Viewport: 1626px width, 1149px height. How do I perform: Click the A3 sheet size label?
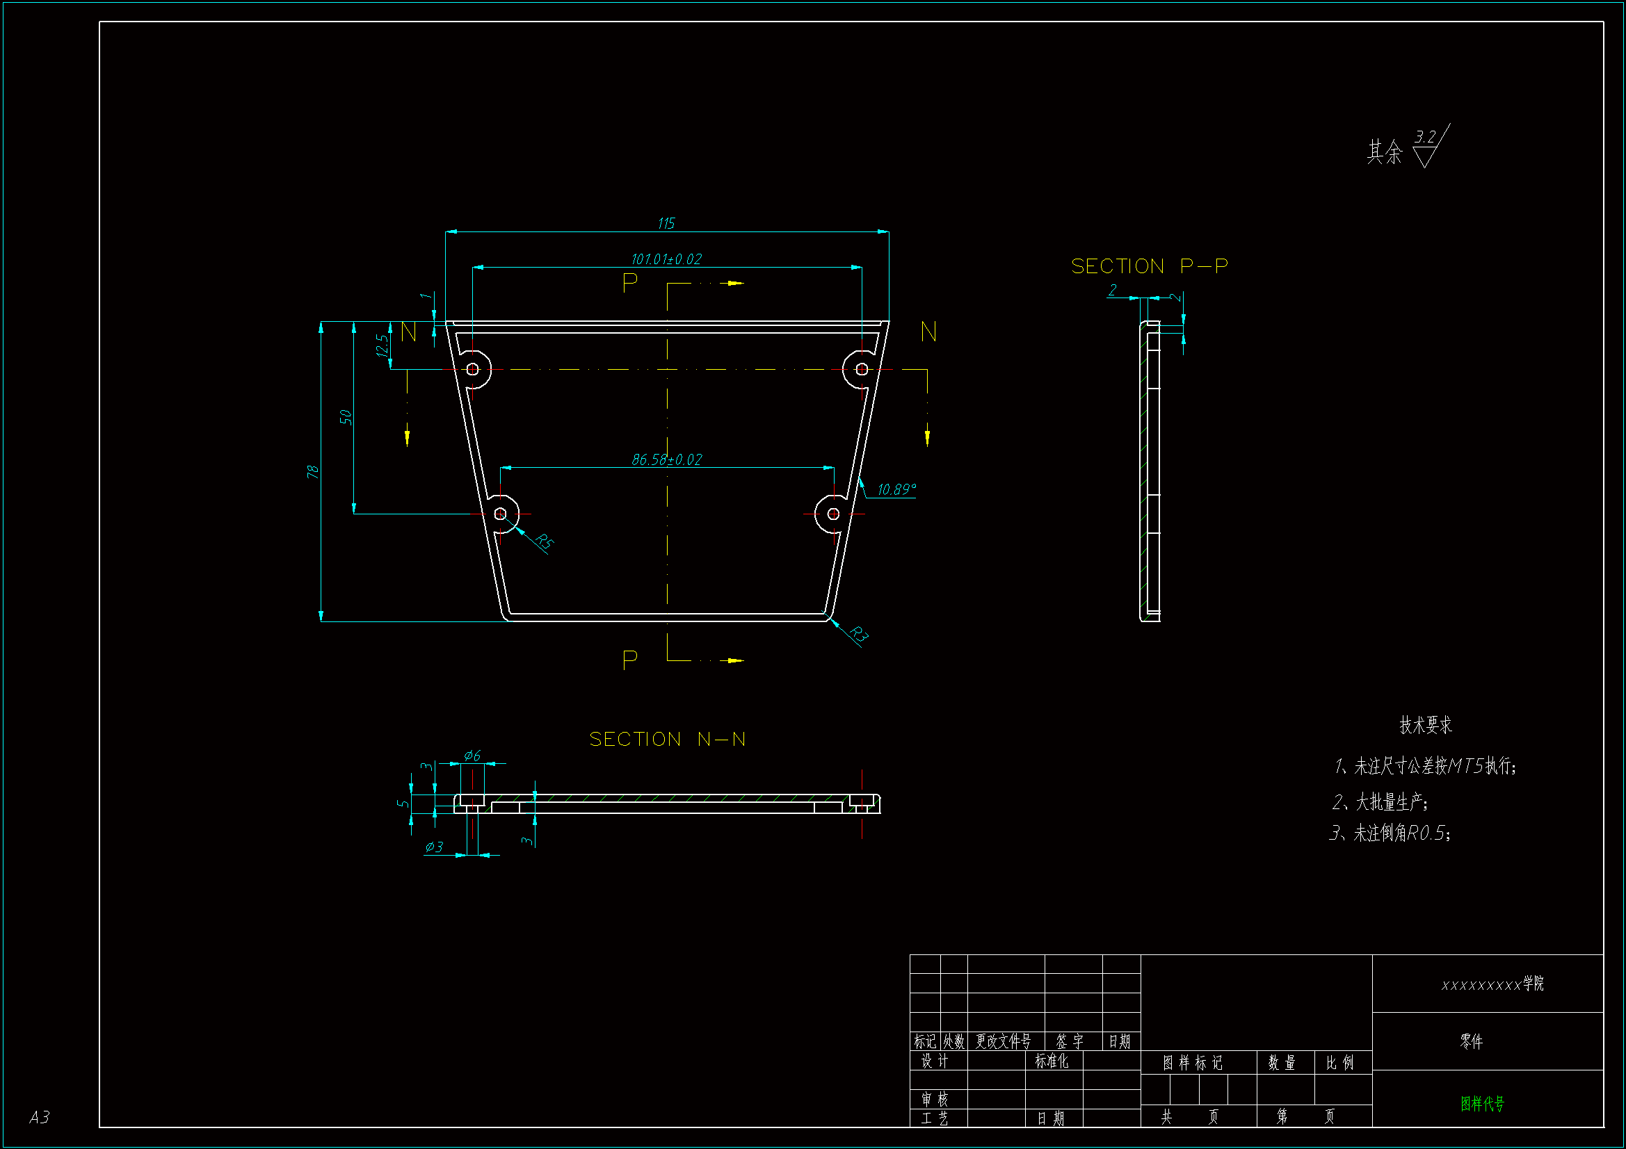40,1117
